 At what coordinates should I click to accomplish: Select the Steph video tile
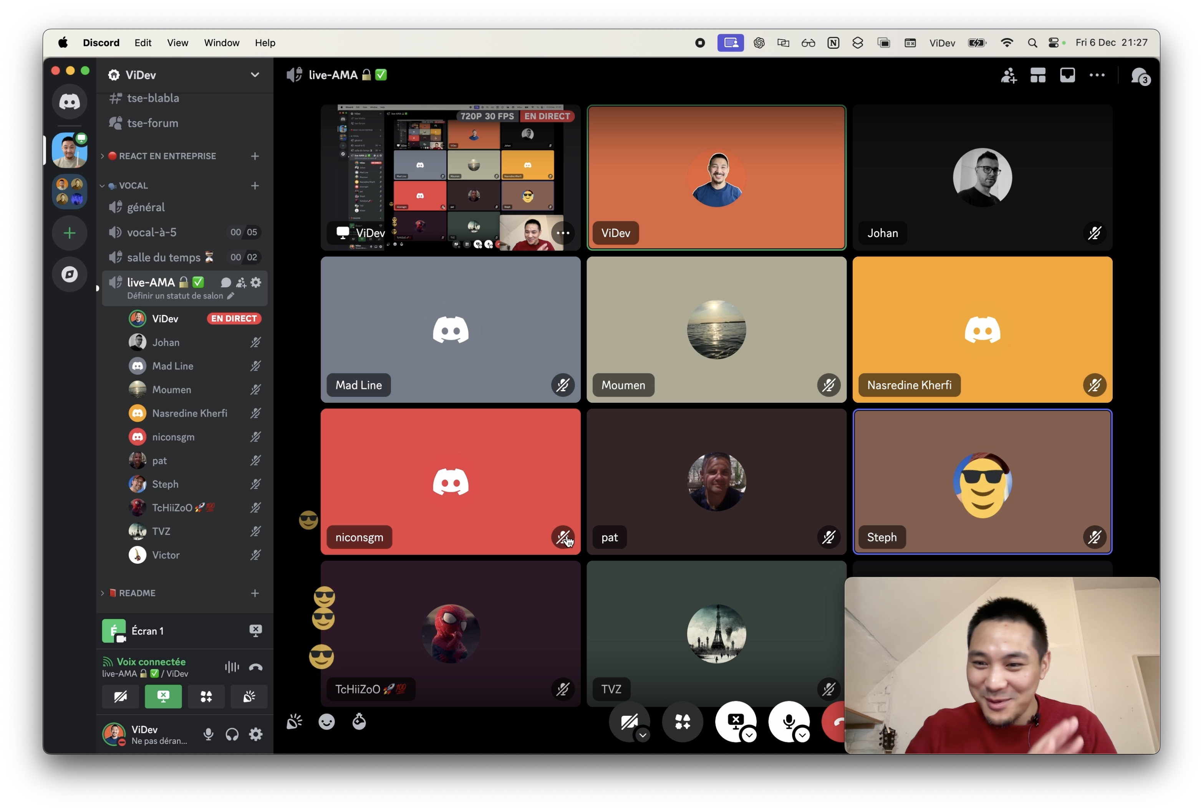982,482
